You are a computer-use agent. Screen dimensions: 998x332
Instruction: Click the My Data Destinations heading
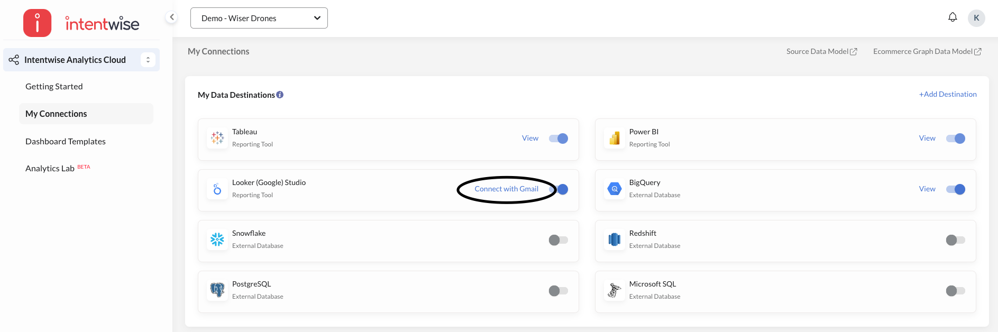click(x=236, y=95)
